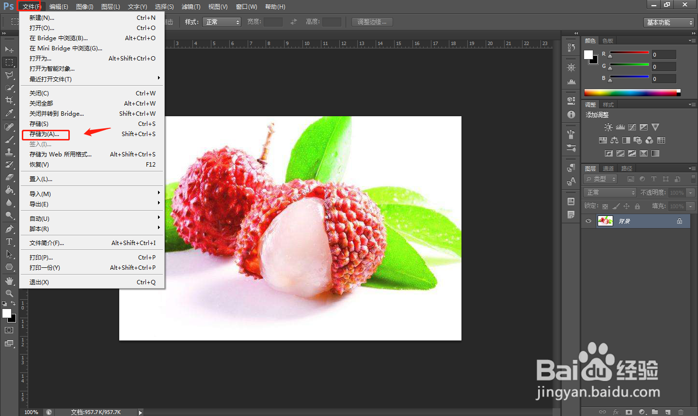
Task: Switch to the 样式 panel tab
Action: point(608,105)
